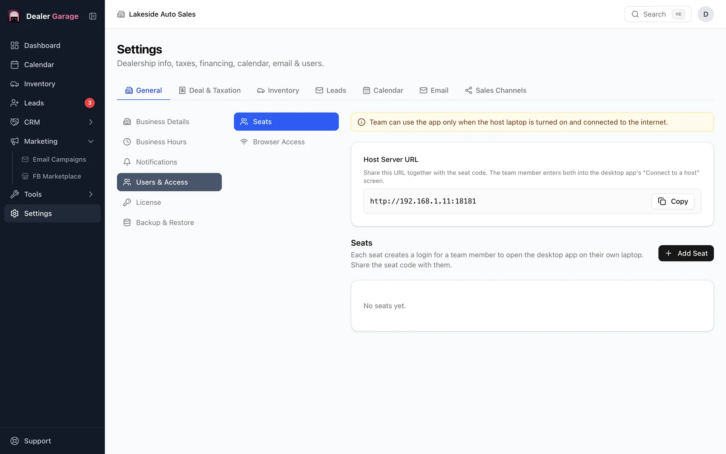The height and width of the screenshot is (454, 726).
Task: Copy the Host Server URL
Action: tap(673, 201)
